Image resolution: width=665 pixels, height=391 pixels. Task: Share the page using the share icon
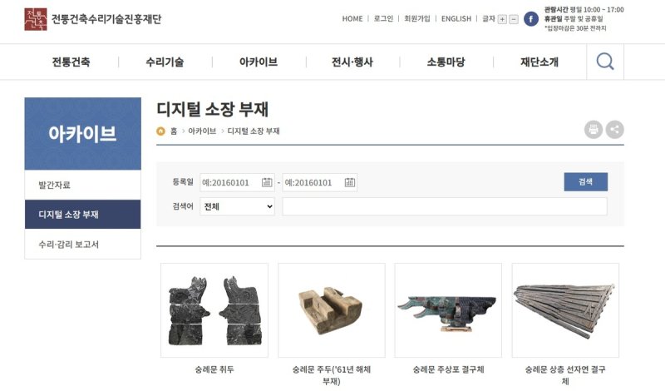pyautogui.click(x=614, y=130)
